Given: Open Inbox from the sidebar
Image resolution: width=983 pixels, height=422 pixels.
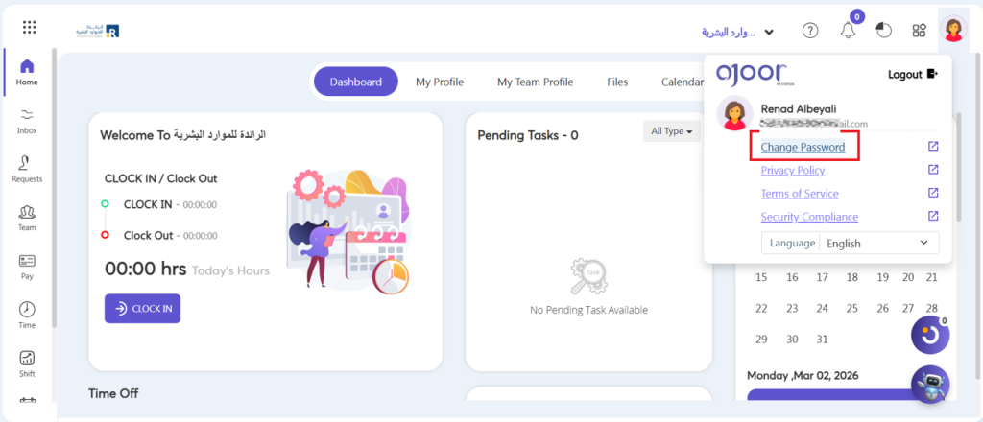Looking at the screenshot, I should tap(27, 120).
